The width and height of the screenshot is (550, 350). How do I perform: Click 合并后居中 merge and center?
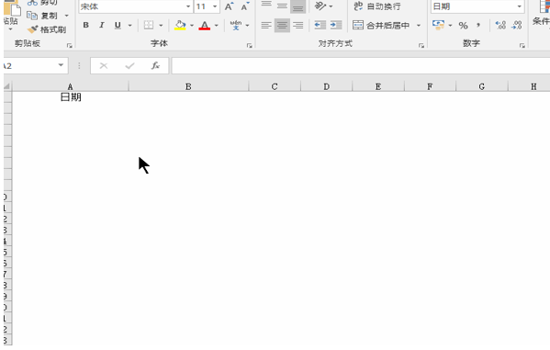381,26
